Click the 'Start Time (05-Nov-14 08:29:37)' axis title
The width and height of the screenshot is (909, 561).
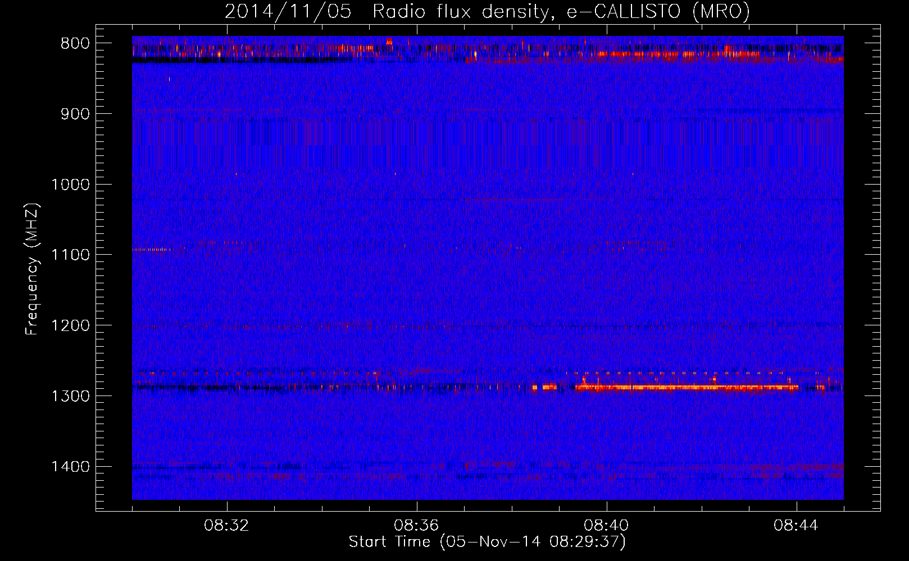pos(487,542)
